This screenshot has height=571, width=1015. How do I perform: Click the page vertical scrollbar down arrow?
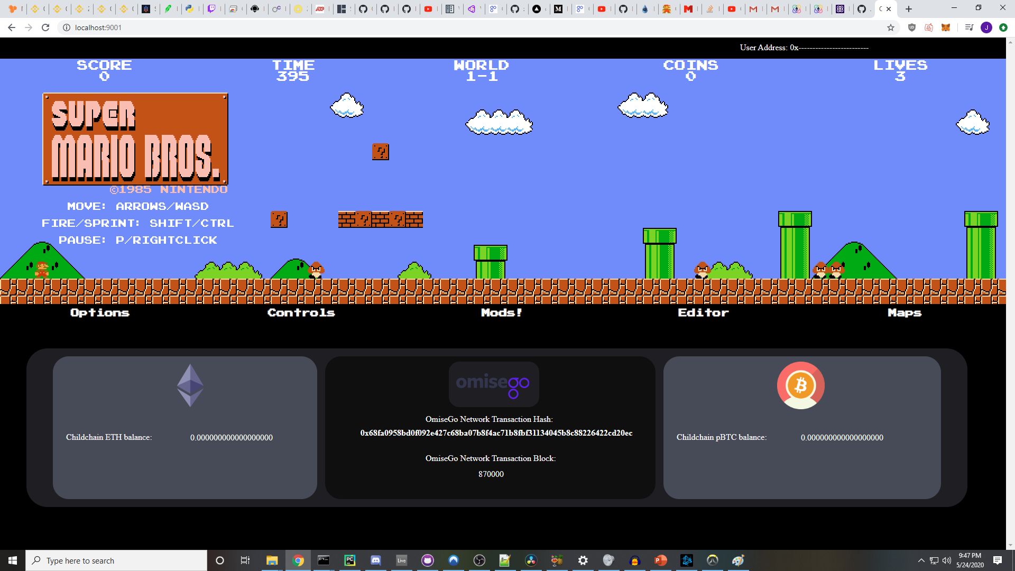pyautogui.click(x=1010, y=545)
